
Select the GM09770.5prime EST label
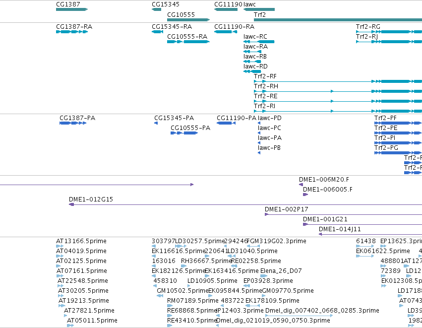pyautogui.click(x=288, y=291)
